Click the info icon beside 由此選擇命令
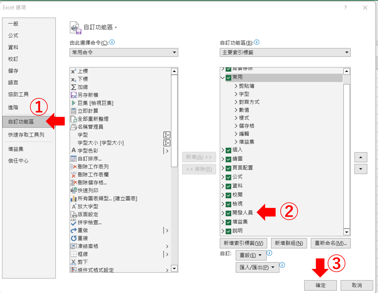 112,42
